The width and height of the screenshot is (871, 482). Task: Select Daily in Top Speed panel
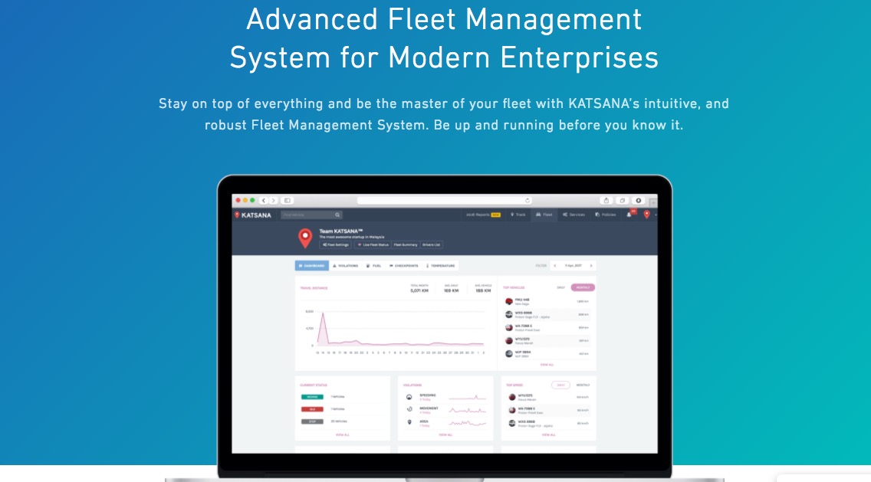560,385
